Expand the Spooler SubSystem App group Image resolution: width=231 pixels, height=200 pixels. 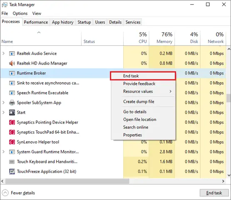pos(3,102)
